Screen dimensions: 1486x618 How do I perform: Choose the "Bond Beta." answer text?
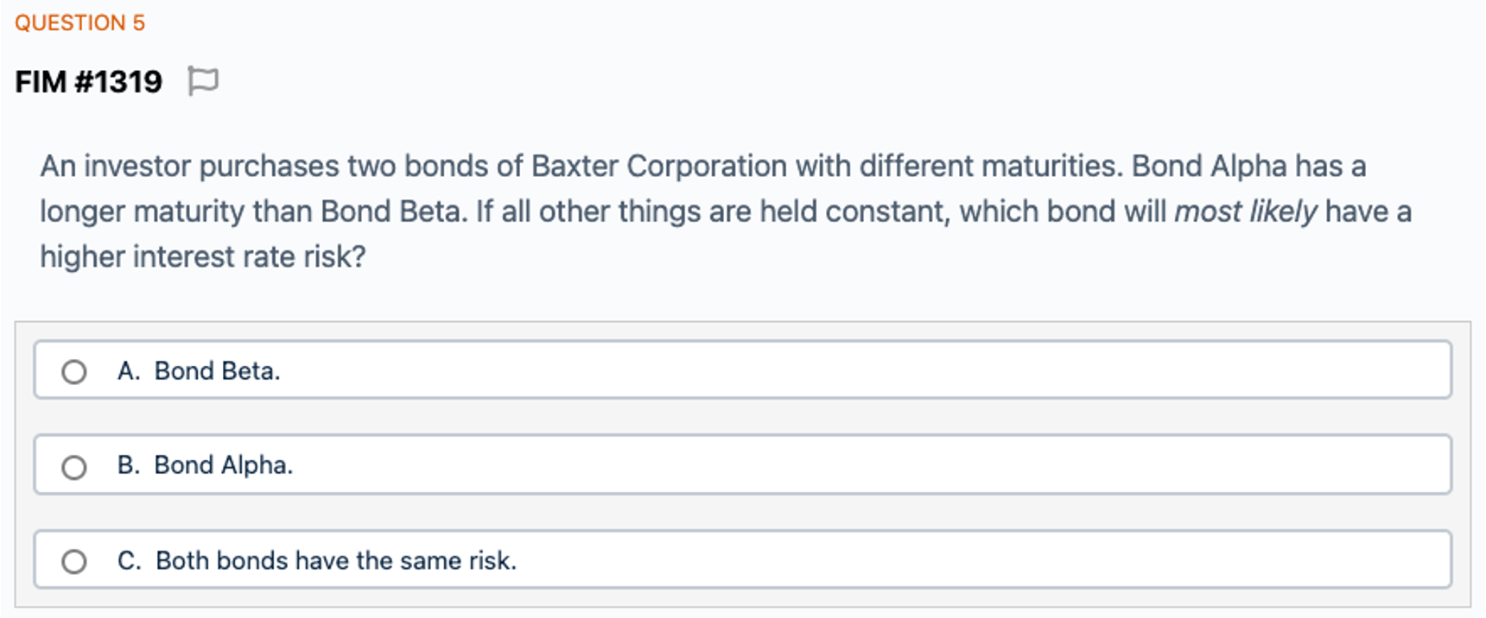[217, 371]
